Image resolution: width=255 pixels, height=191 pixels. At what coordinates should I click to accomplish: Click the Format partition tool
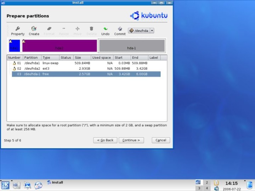click(x=49, y=31)
